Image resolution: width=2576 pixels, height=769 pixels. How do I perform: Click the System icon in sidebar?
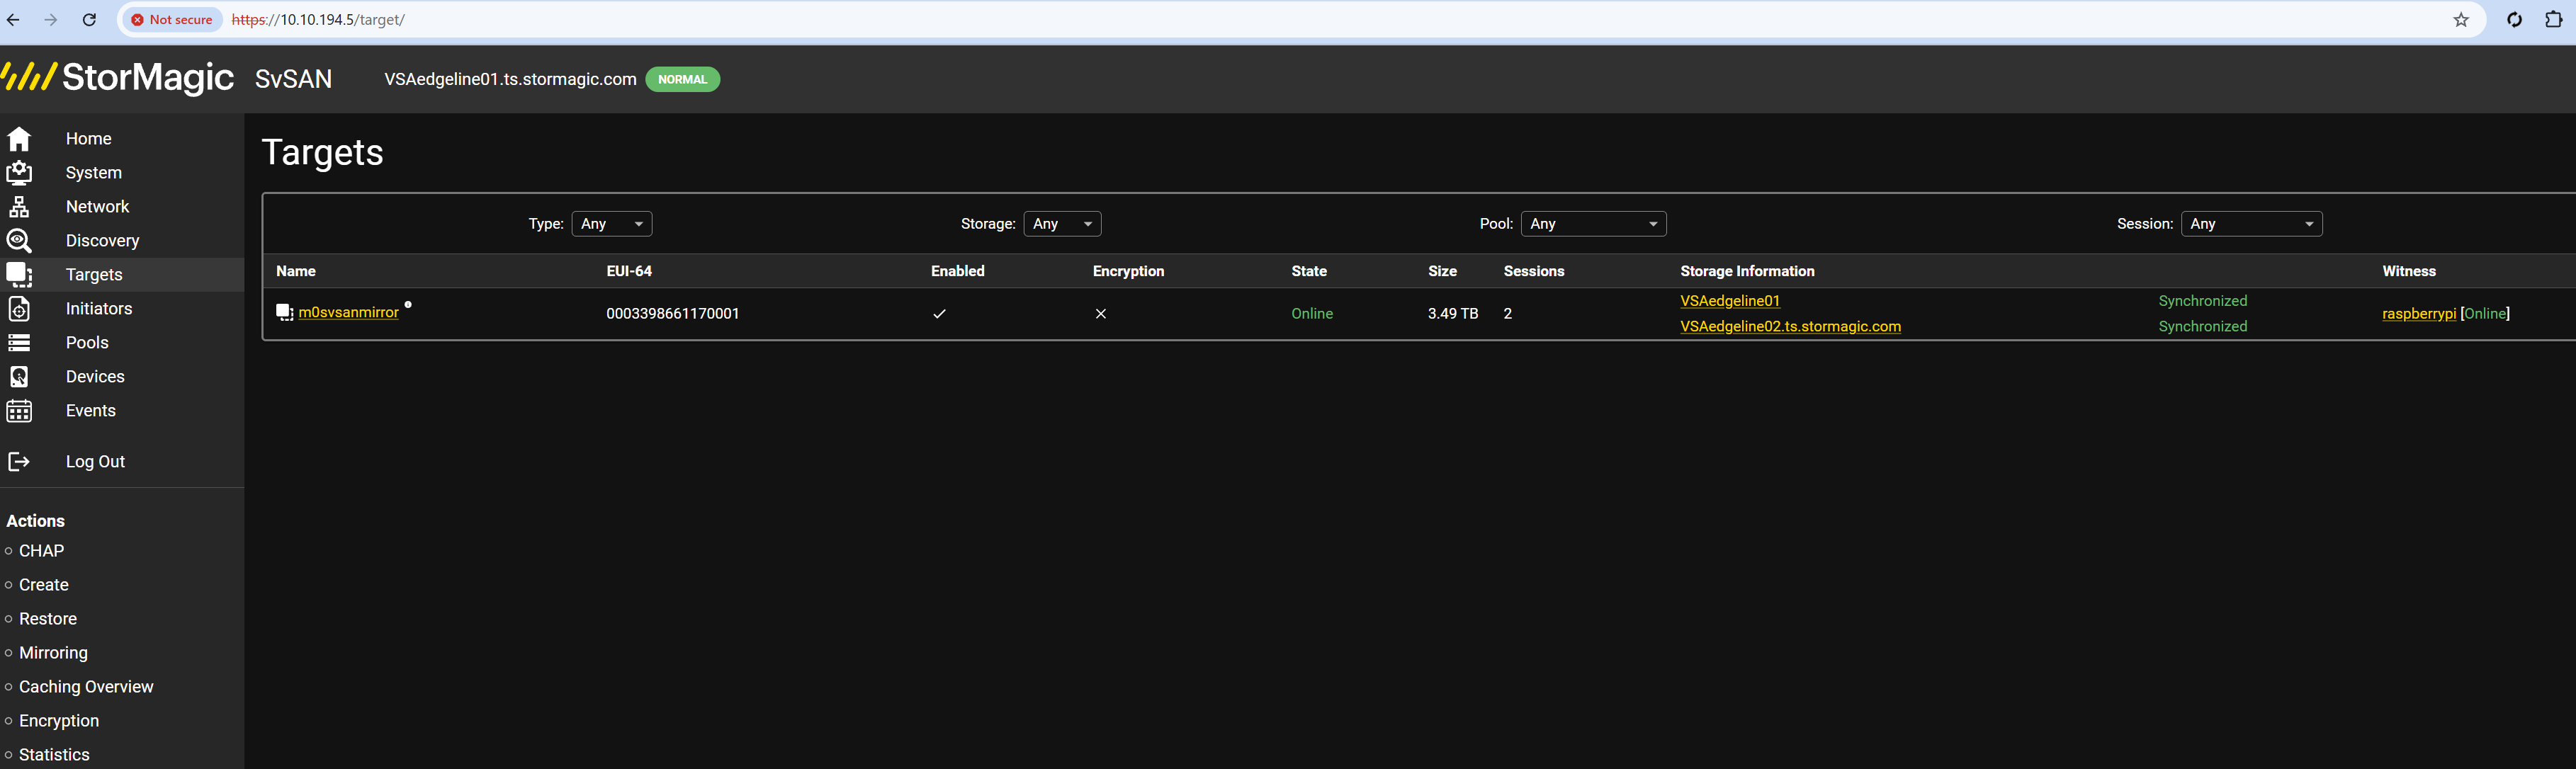click(19, 172)
